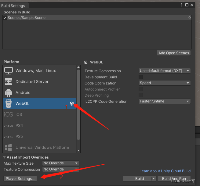Viewport: 200px width, 186px height.
Task: Select the Universal Windows Platform row
Action: click(x=39, y=147)
